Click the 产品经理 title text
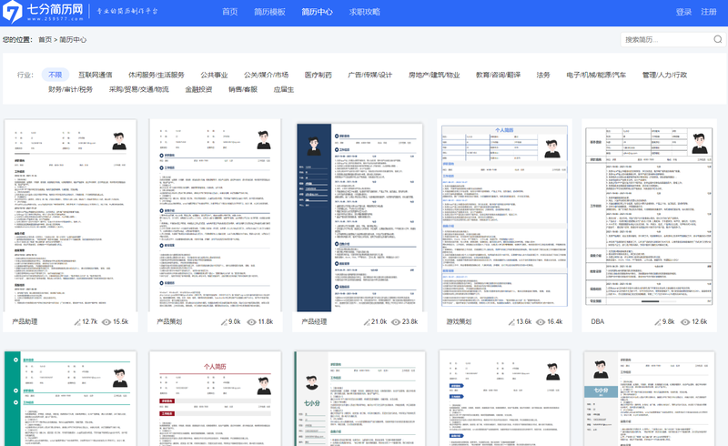The image size is (728, 446). [x=314, y=321]
